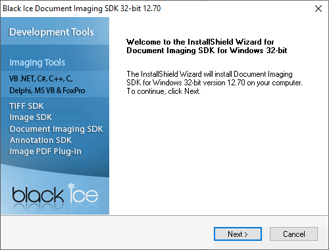Image resolution: width=329 pixels, height=250 pixels.
Task: Click the Next button to continue installation
Action: (238, 234)
